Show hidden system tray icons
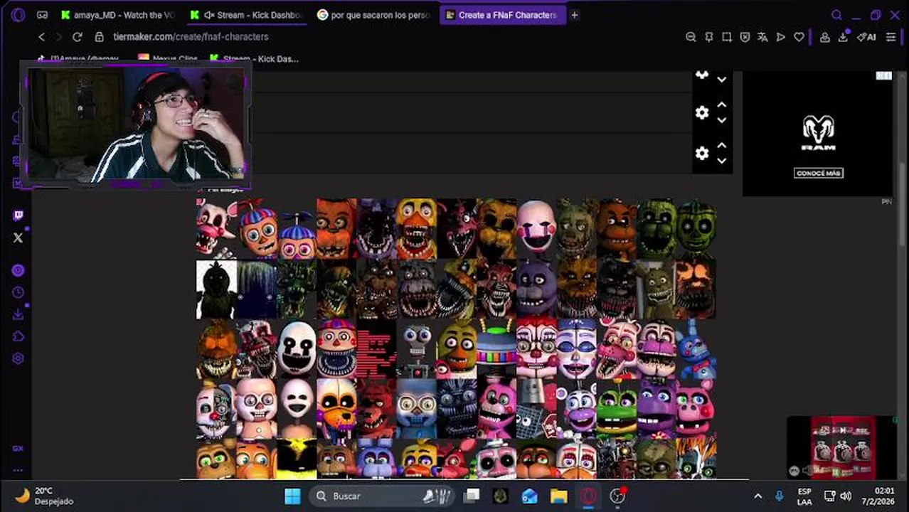 click(x=757, y=496)
